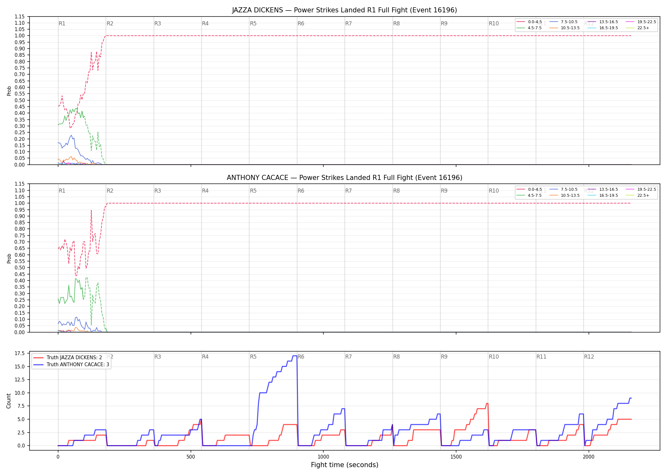Click x-axis tick label 1500

[456, 457]
